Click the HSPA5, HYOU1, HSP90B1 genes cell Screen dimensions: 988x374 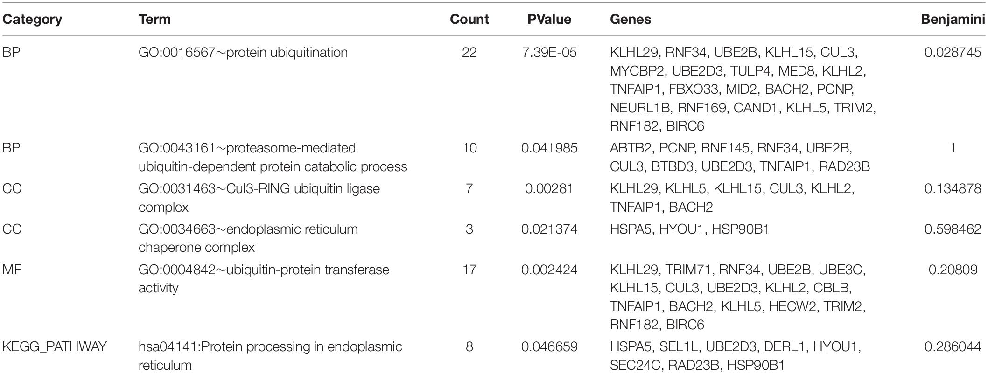(689, 229)
